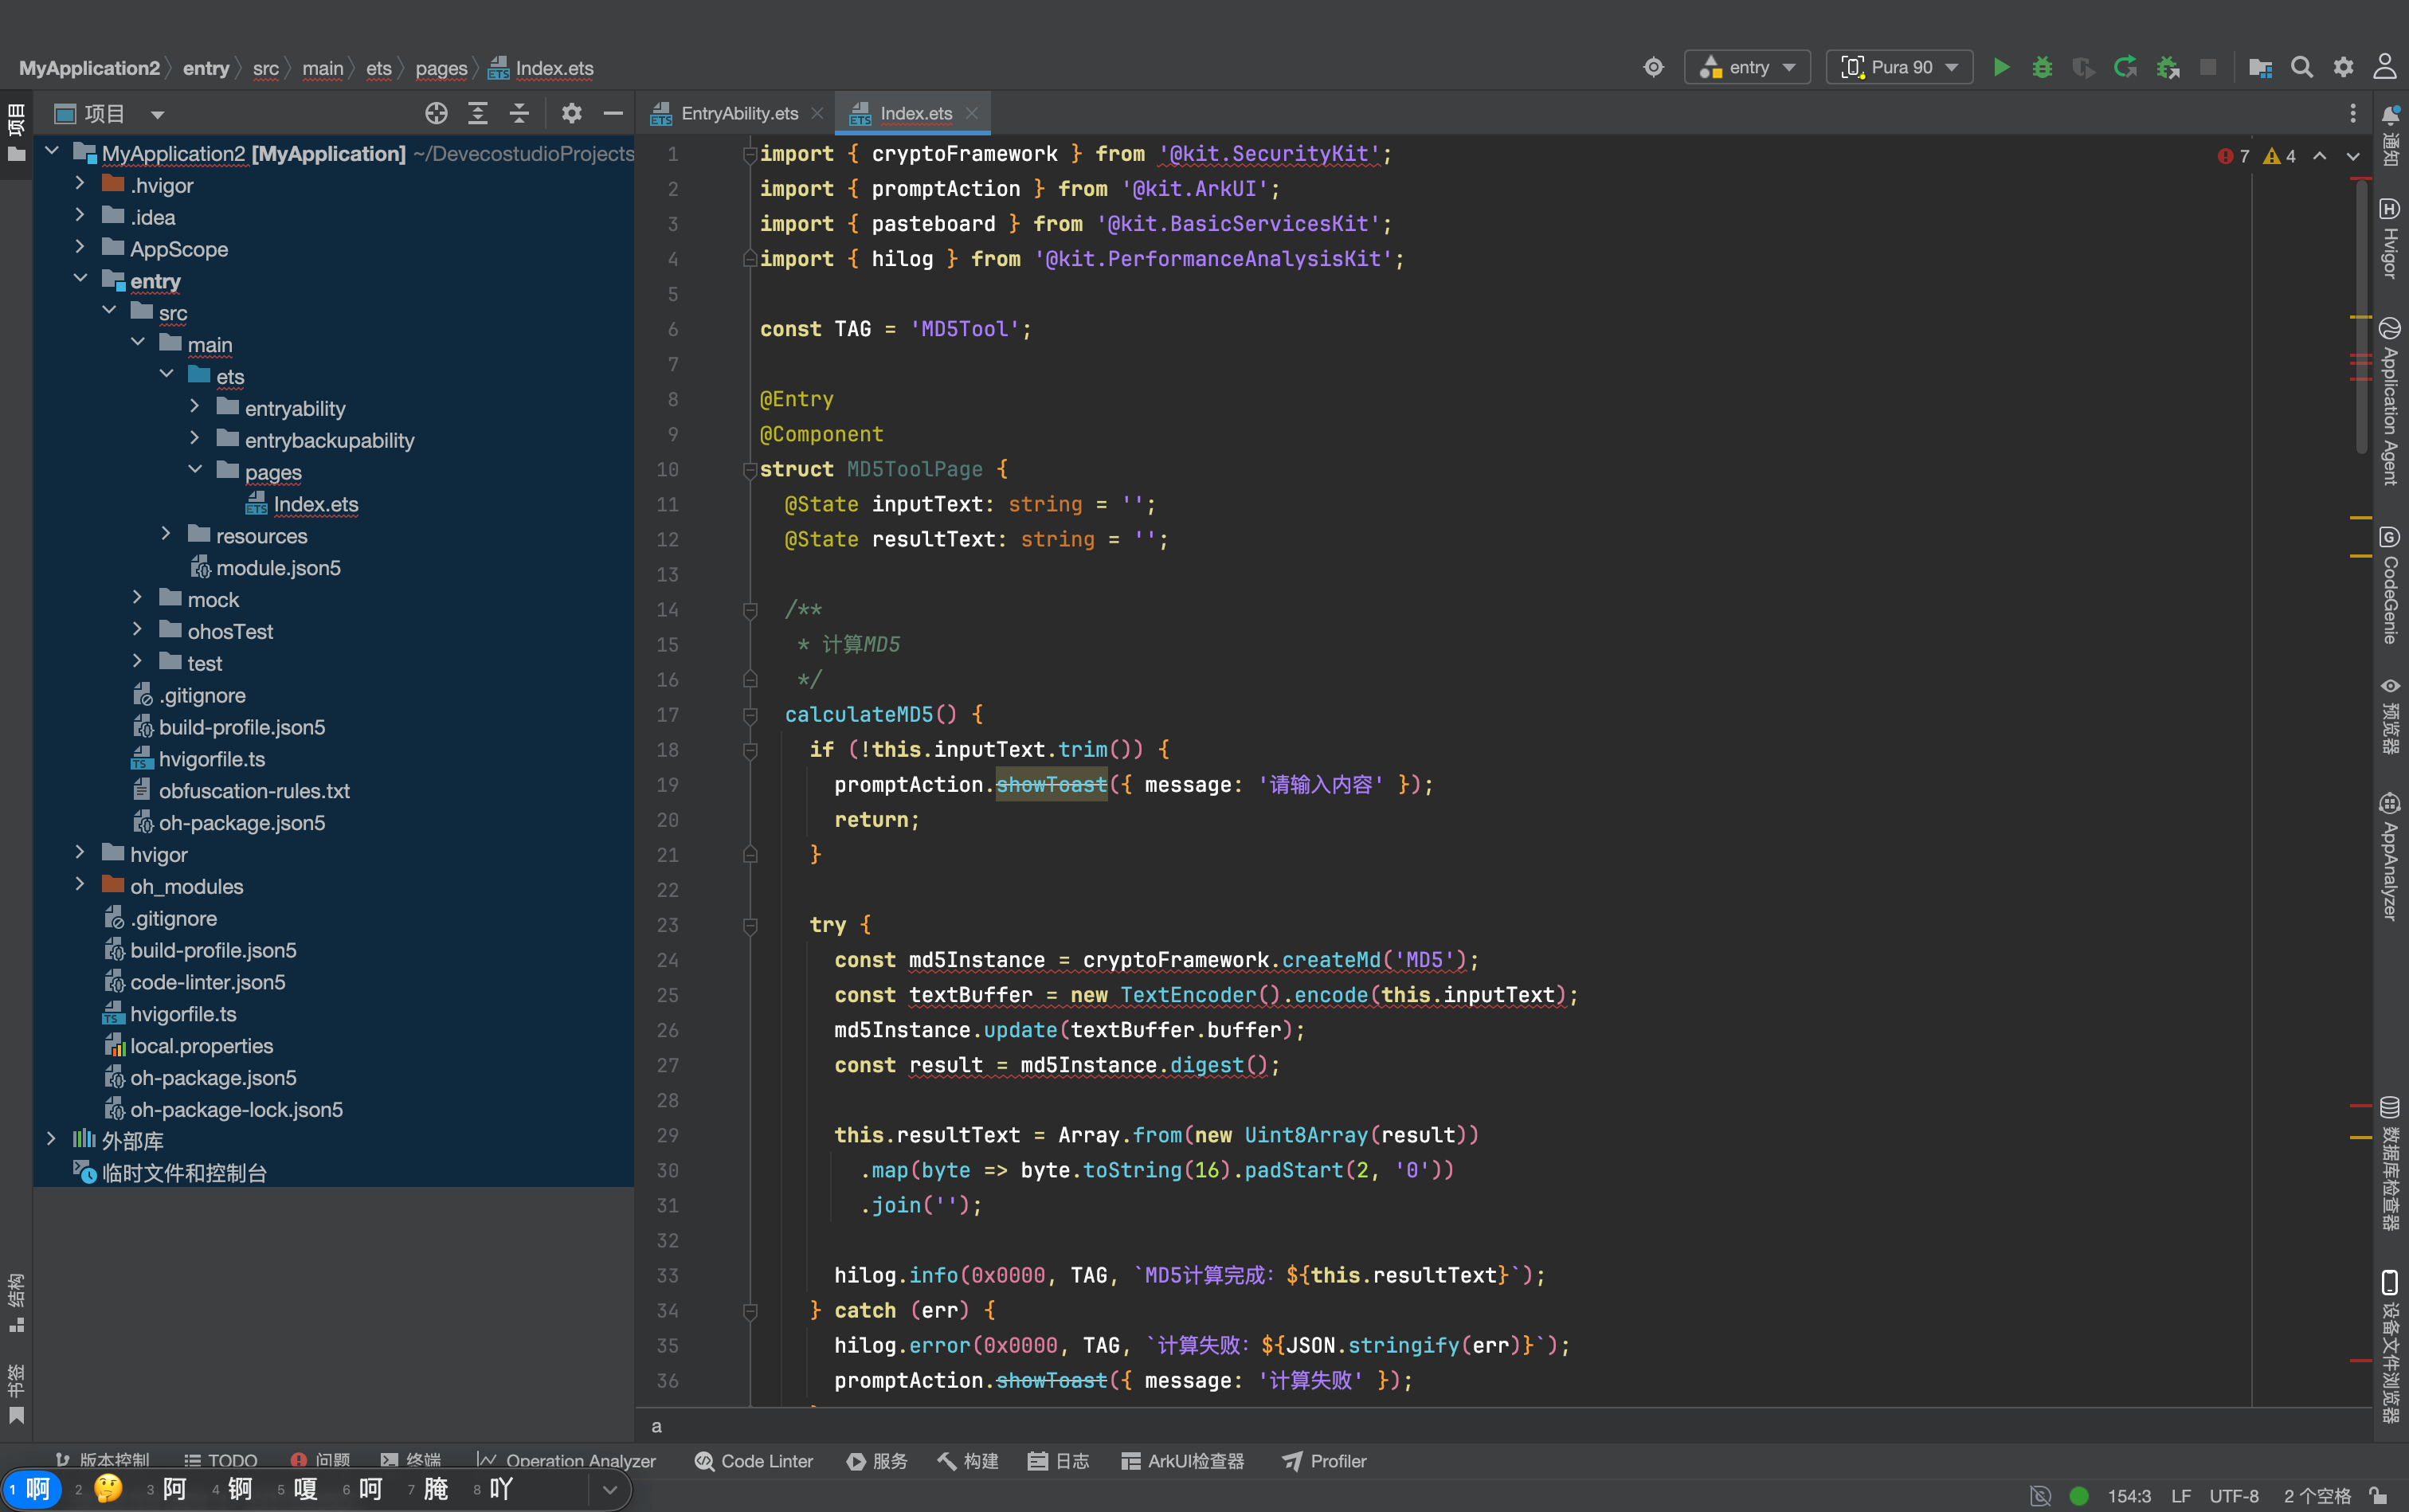The image size is (2409, 1512).
Task: Switch to the EntryAbility.ets tab
Action: click(x=738, y=113)
